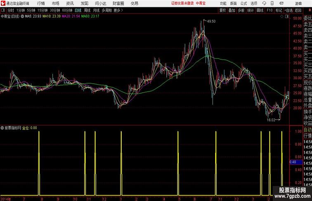Viewport: 312px width, 201px height.
Task: Open the mail envelope icon
Action: 281,3
